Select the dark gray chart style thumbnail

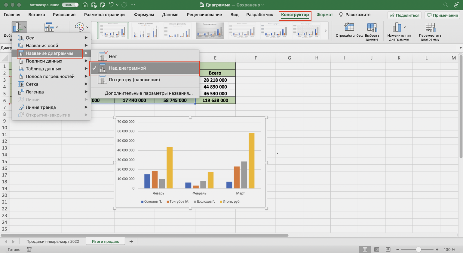click(210, 31)
